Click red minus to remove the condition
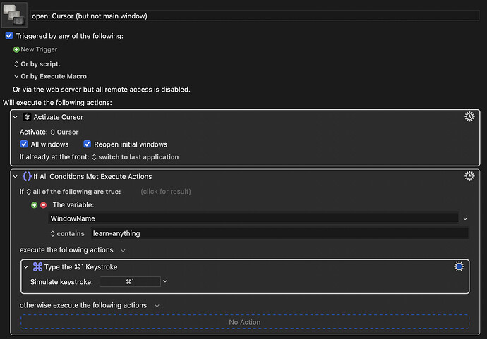 click(42, 205)
